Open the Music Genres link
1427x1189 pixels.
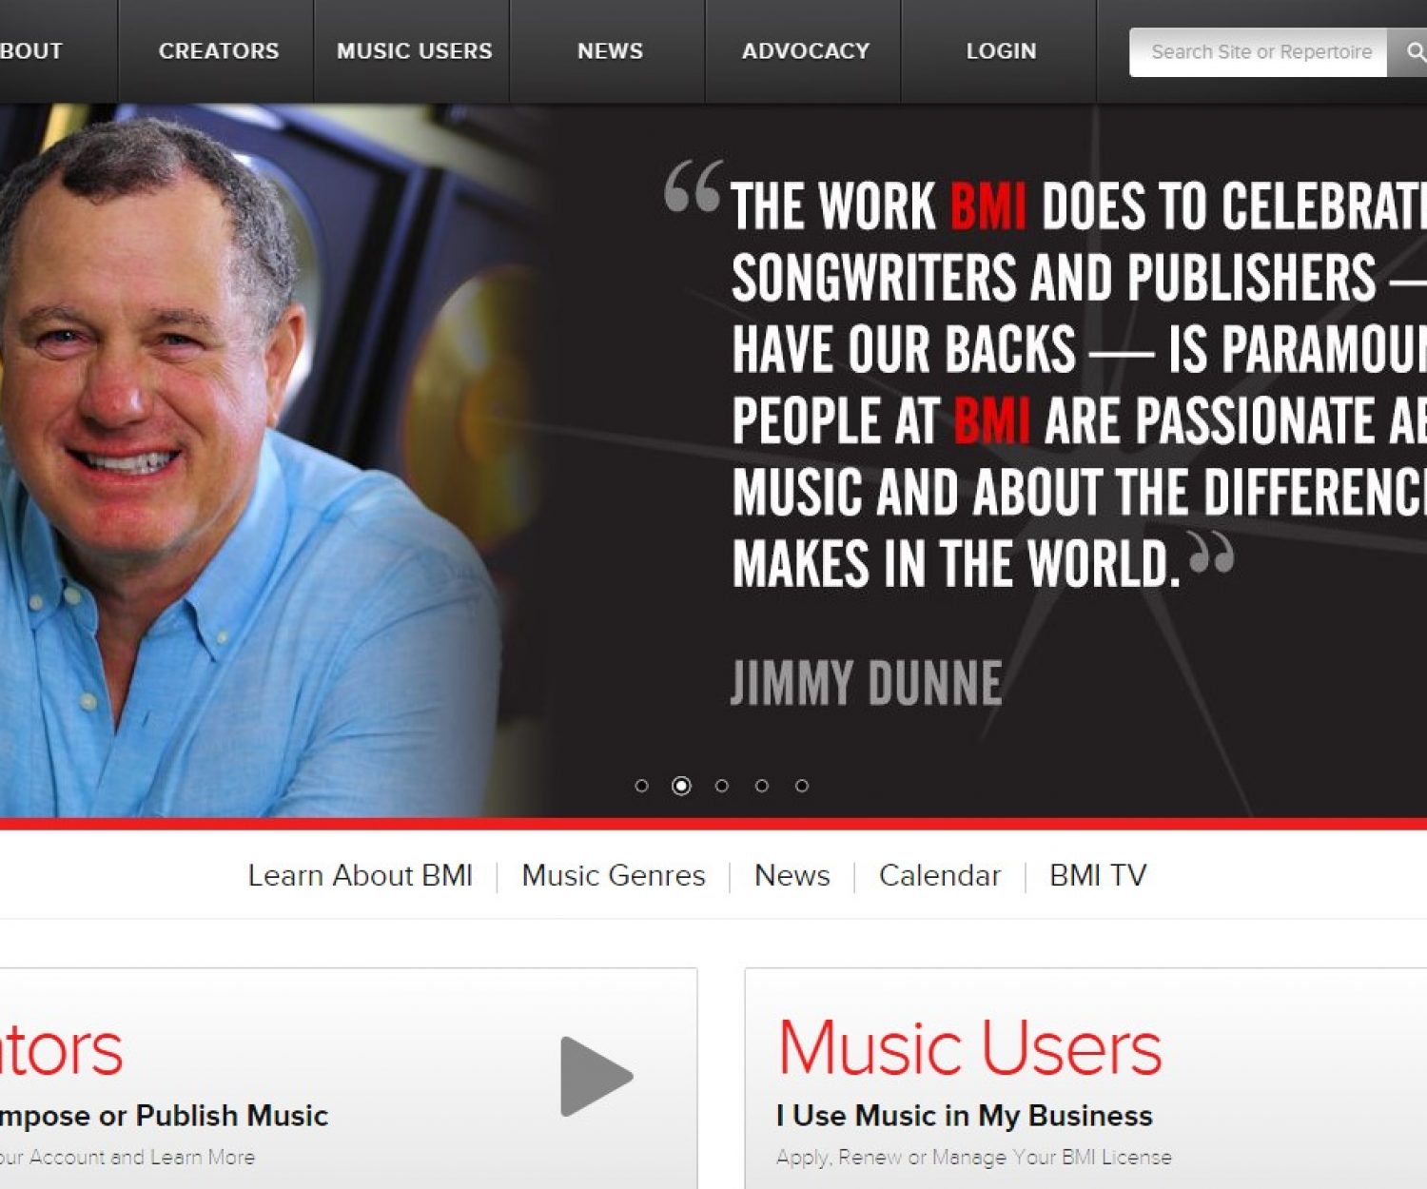(614, 875)
